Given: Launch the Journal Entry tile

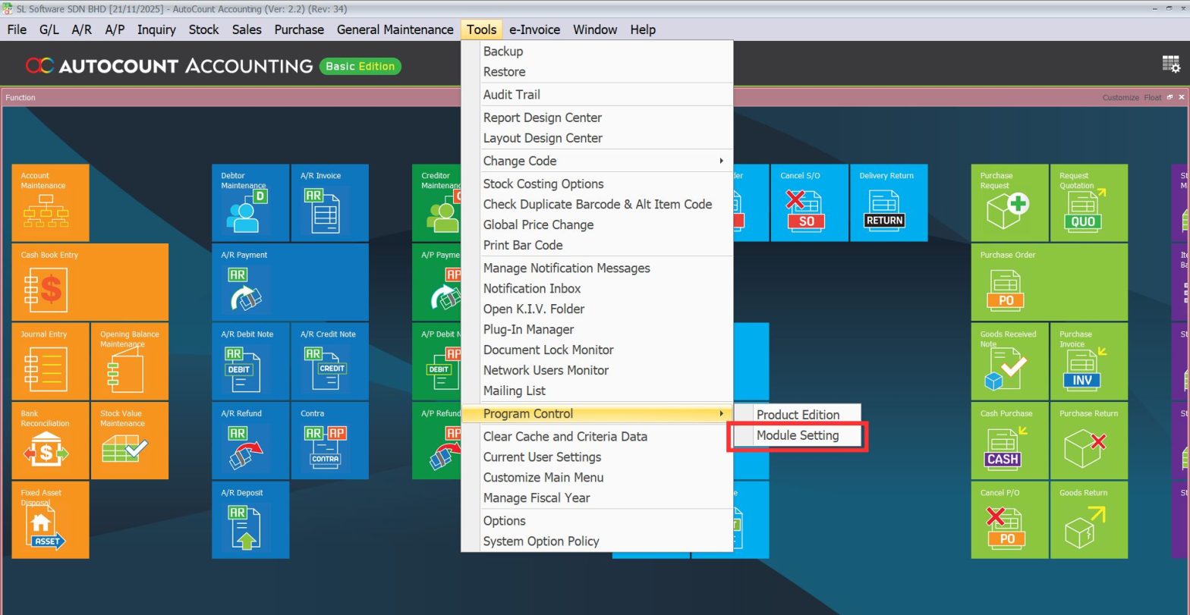Looking at the screenshot, I should point(50,361).
